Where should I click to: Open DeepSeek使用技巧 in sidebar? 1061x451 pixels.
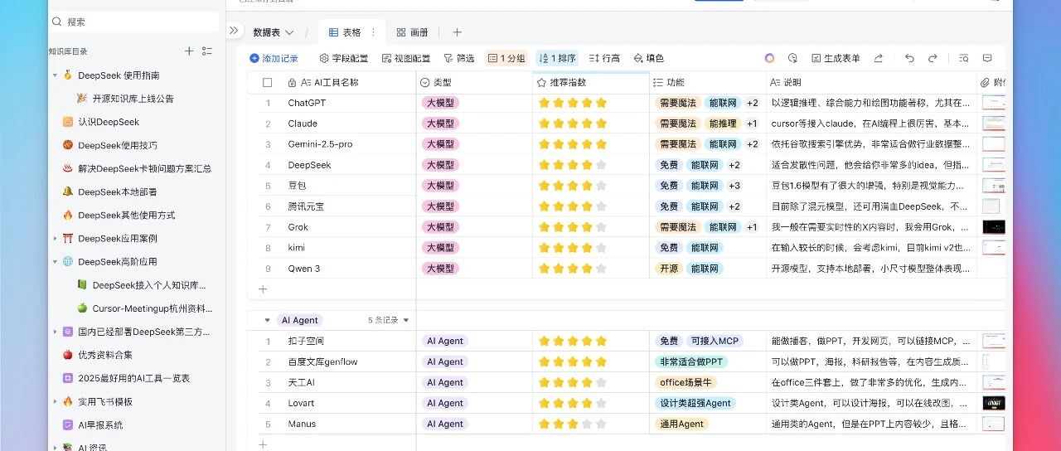pyautogui.click(x=118, y=145)
